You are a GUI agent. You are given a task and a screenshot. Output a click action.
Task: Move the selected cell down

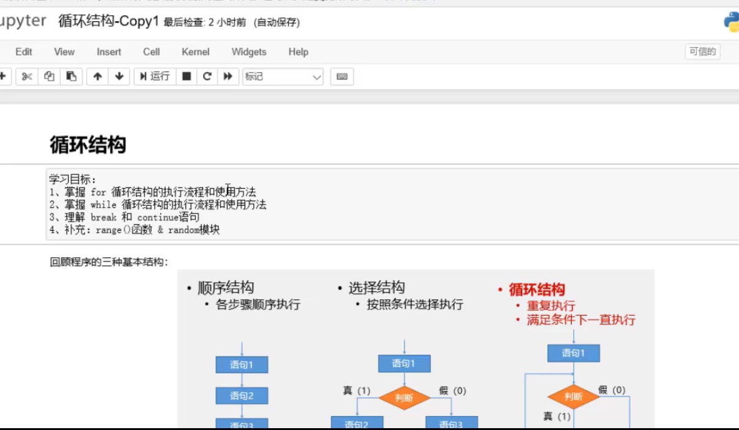119,76
